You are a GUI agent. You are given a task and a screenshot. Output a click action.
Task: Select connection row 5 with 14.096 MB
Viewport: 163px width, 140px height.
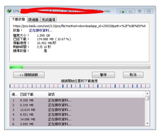77,119
